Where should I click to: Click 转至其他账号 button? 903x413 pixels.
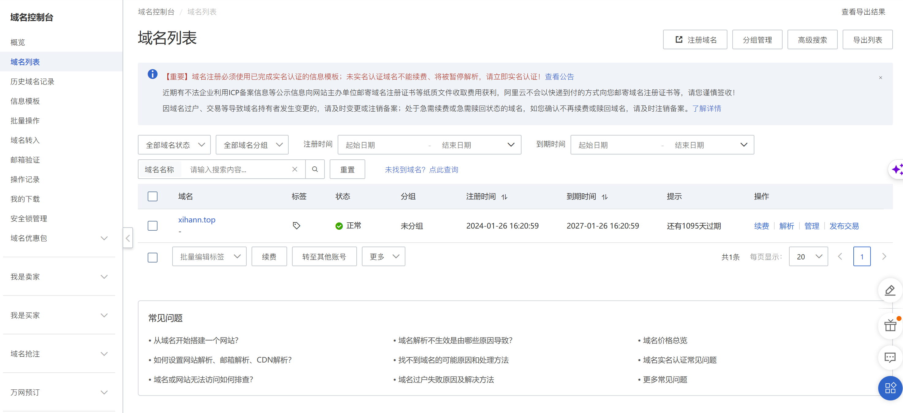click(324, 257)
